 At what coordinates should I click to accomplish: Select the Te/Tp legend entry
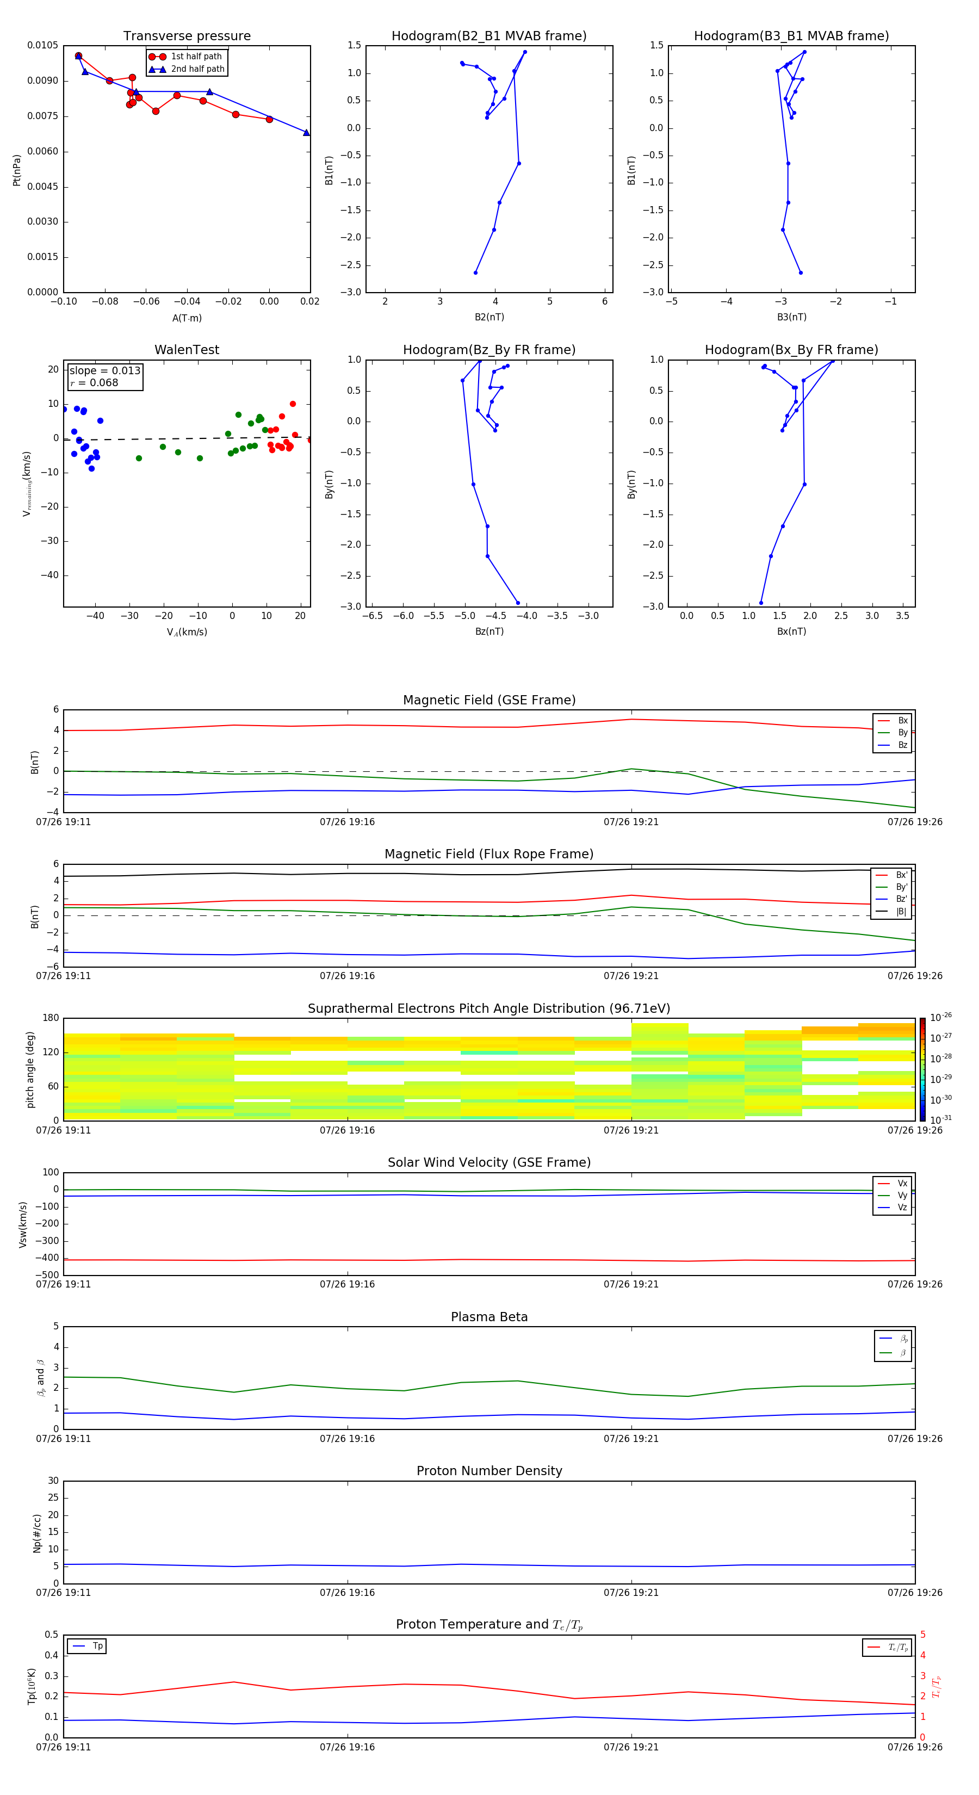888,1647
